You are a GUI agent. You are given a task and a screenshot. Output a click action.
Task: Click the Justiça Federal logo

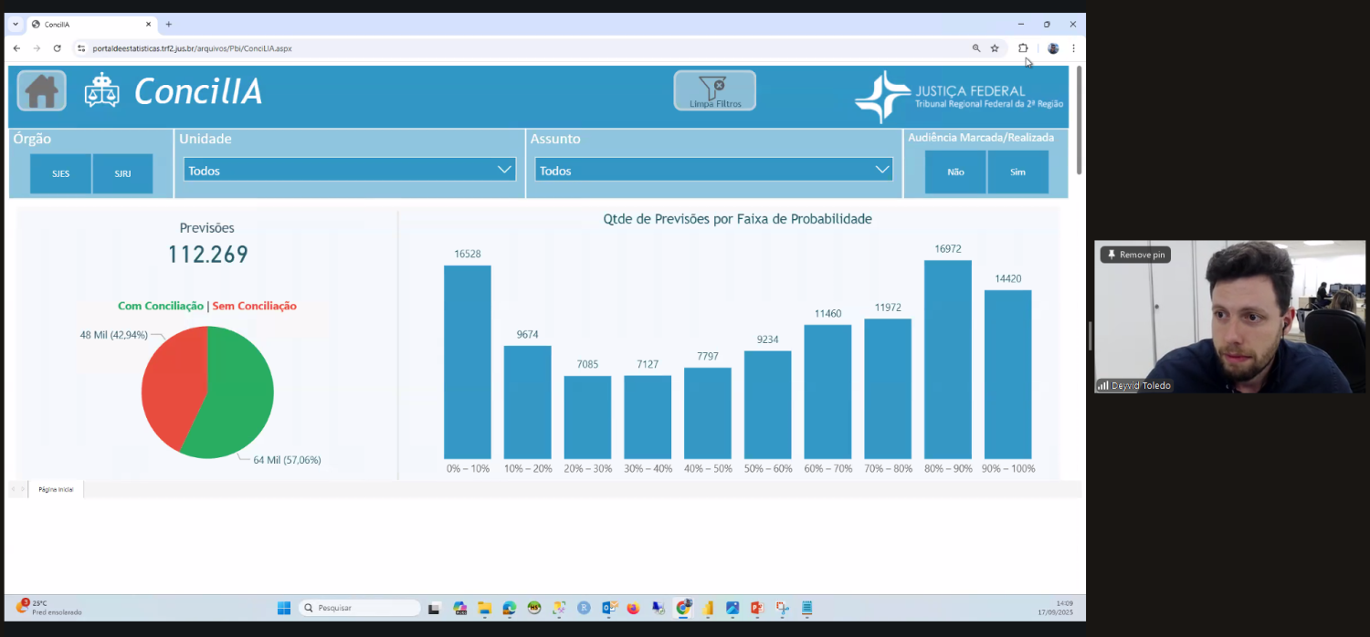[x=959, y=97]
